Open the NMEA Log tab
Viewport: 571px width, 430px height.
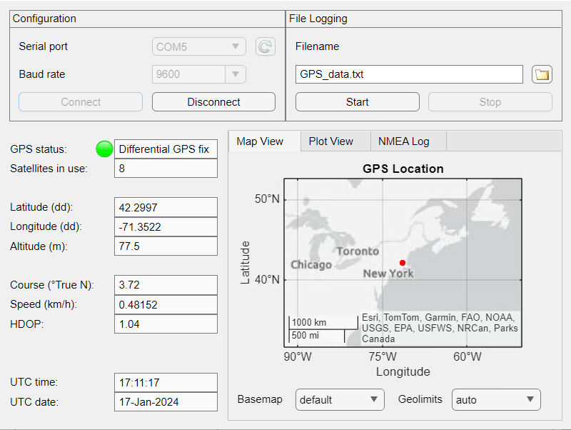click(x=403, y=141)
